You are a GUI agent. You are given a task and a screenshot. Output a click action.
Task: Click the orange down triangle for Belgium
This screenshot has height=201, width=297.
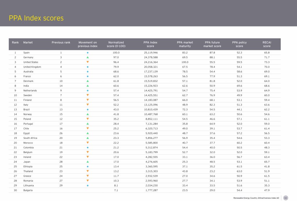[88, 152]
